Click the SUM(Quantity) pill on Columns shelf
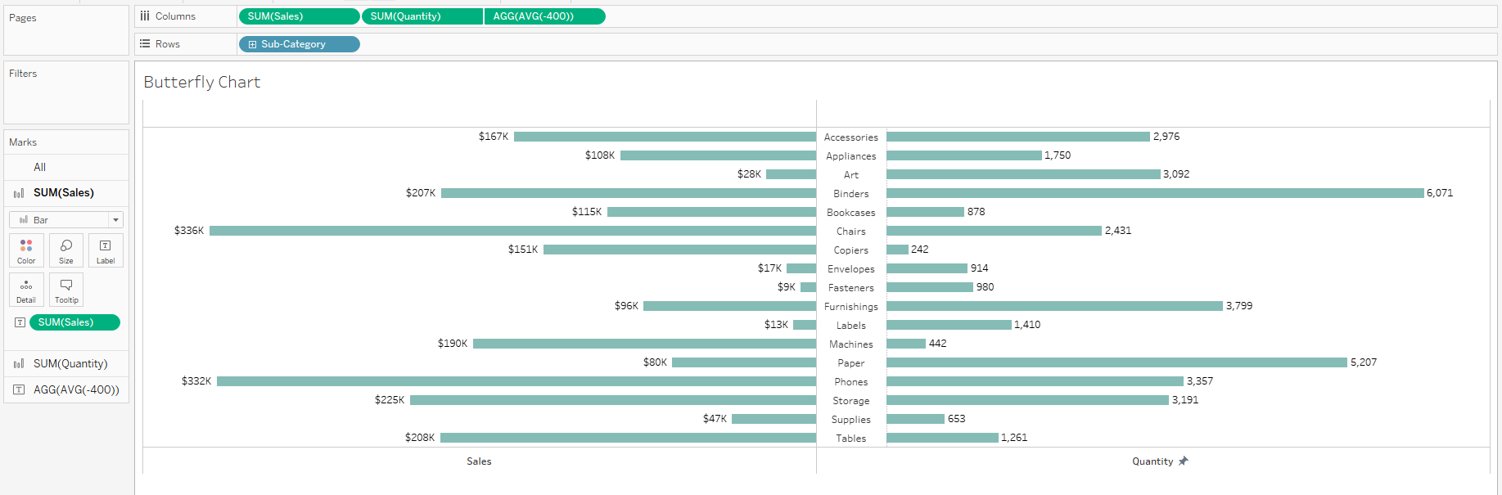 coord(422,16)
